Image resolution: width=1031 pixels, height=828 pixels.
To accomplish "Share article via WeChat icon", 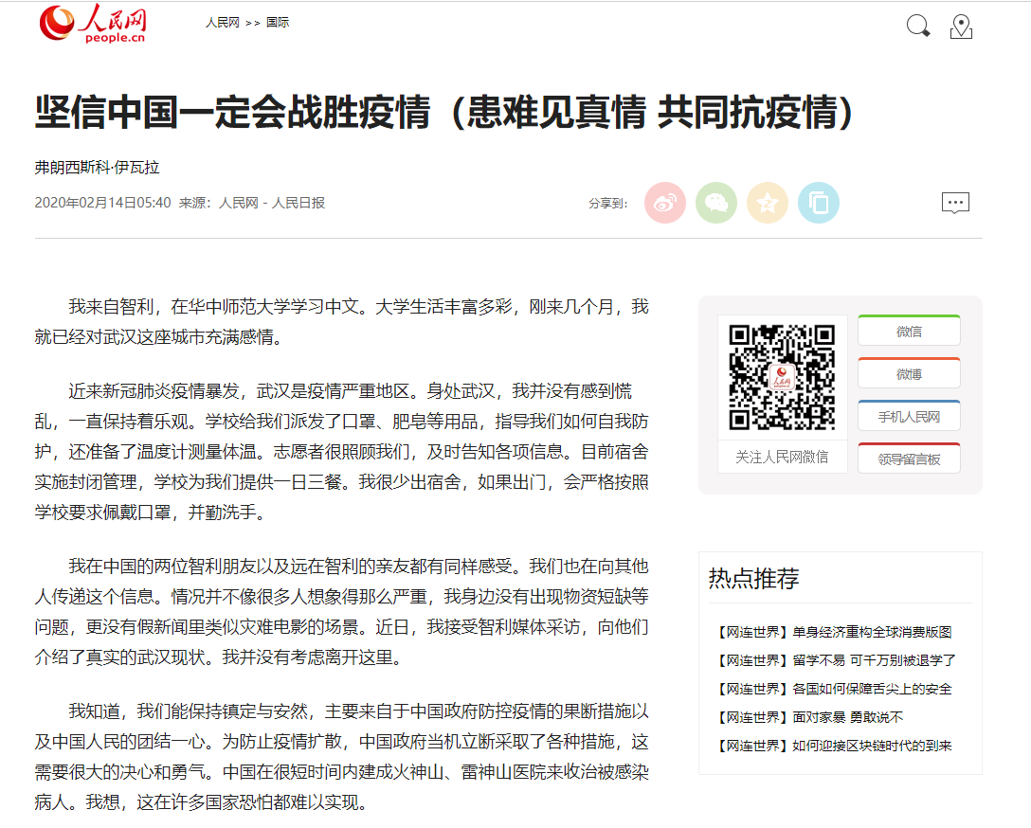I will [716, 203].
